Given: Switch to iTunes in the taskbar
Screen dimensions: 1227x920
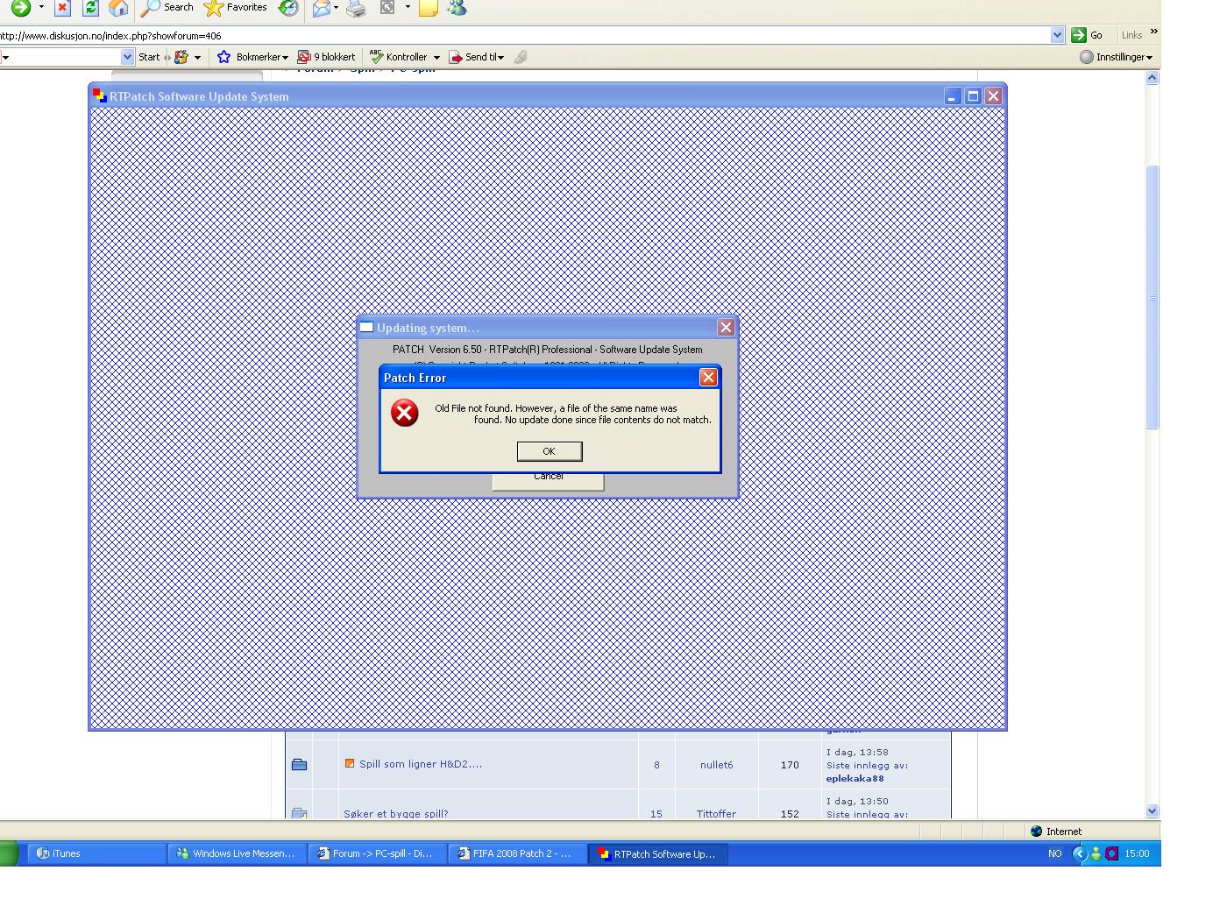Looking at the screenshot, I should [97, 853].
